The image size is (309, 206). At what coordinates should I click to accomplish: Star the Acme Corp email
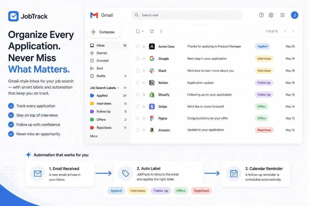pos(144,47)
